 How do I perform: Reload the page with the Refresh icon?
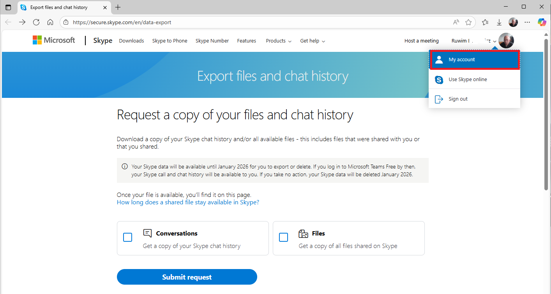(36, 22)
